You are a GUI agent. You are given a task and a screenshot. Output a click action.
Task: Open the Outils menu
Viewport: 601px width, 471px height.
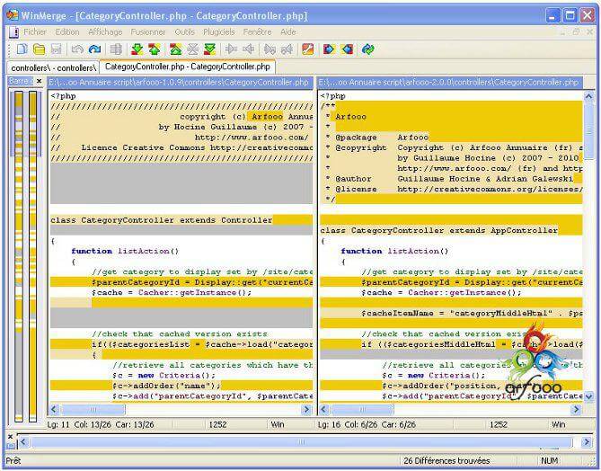click(x=185, y=31)
